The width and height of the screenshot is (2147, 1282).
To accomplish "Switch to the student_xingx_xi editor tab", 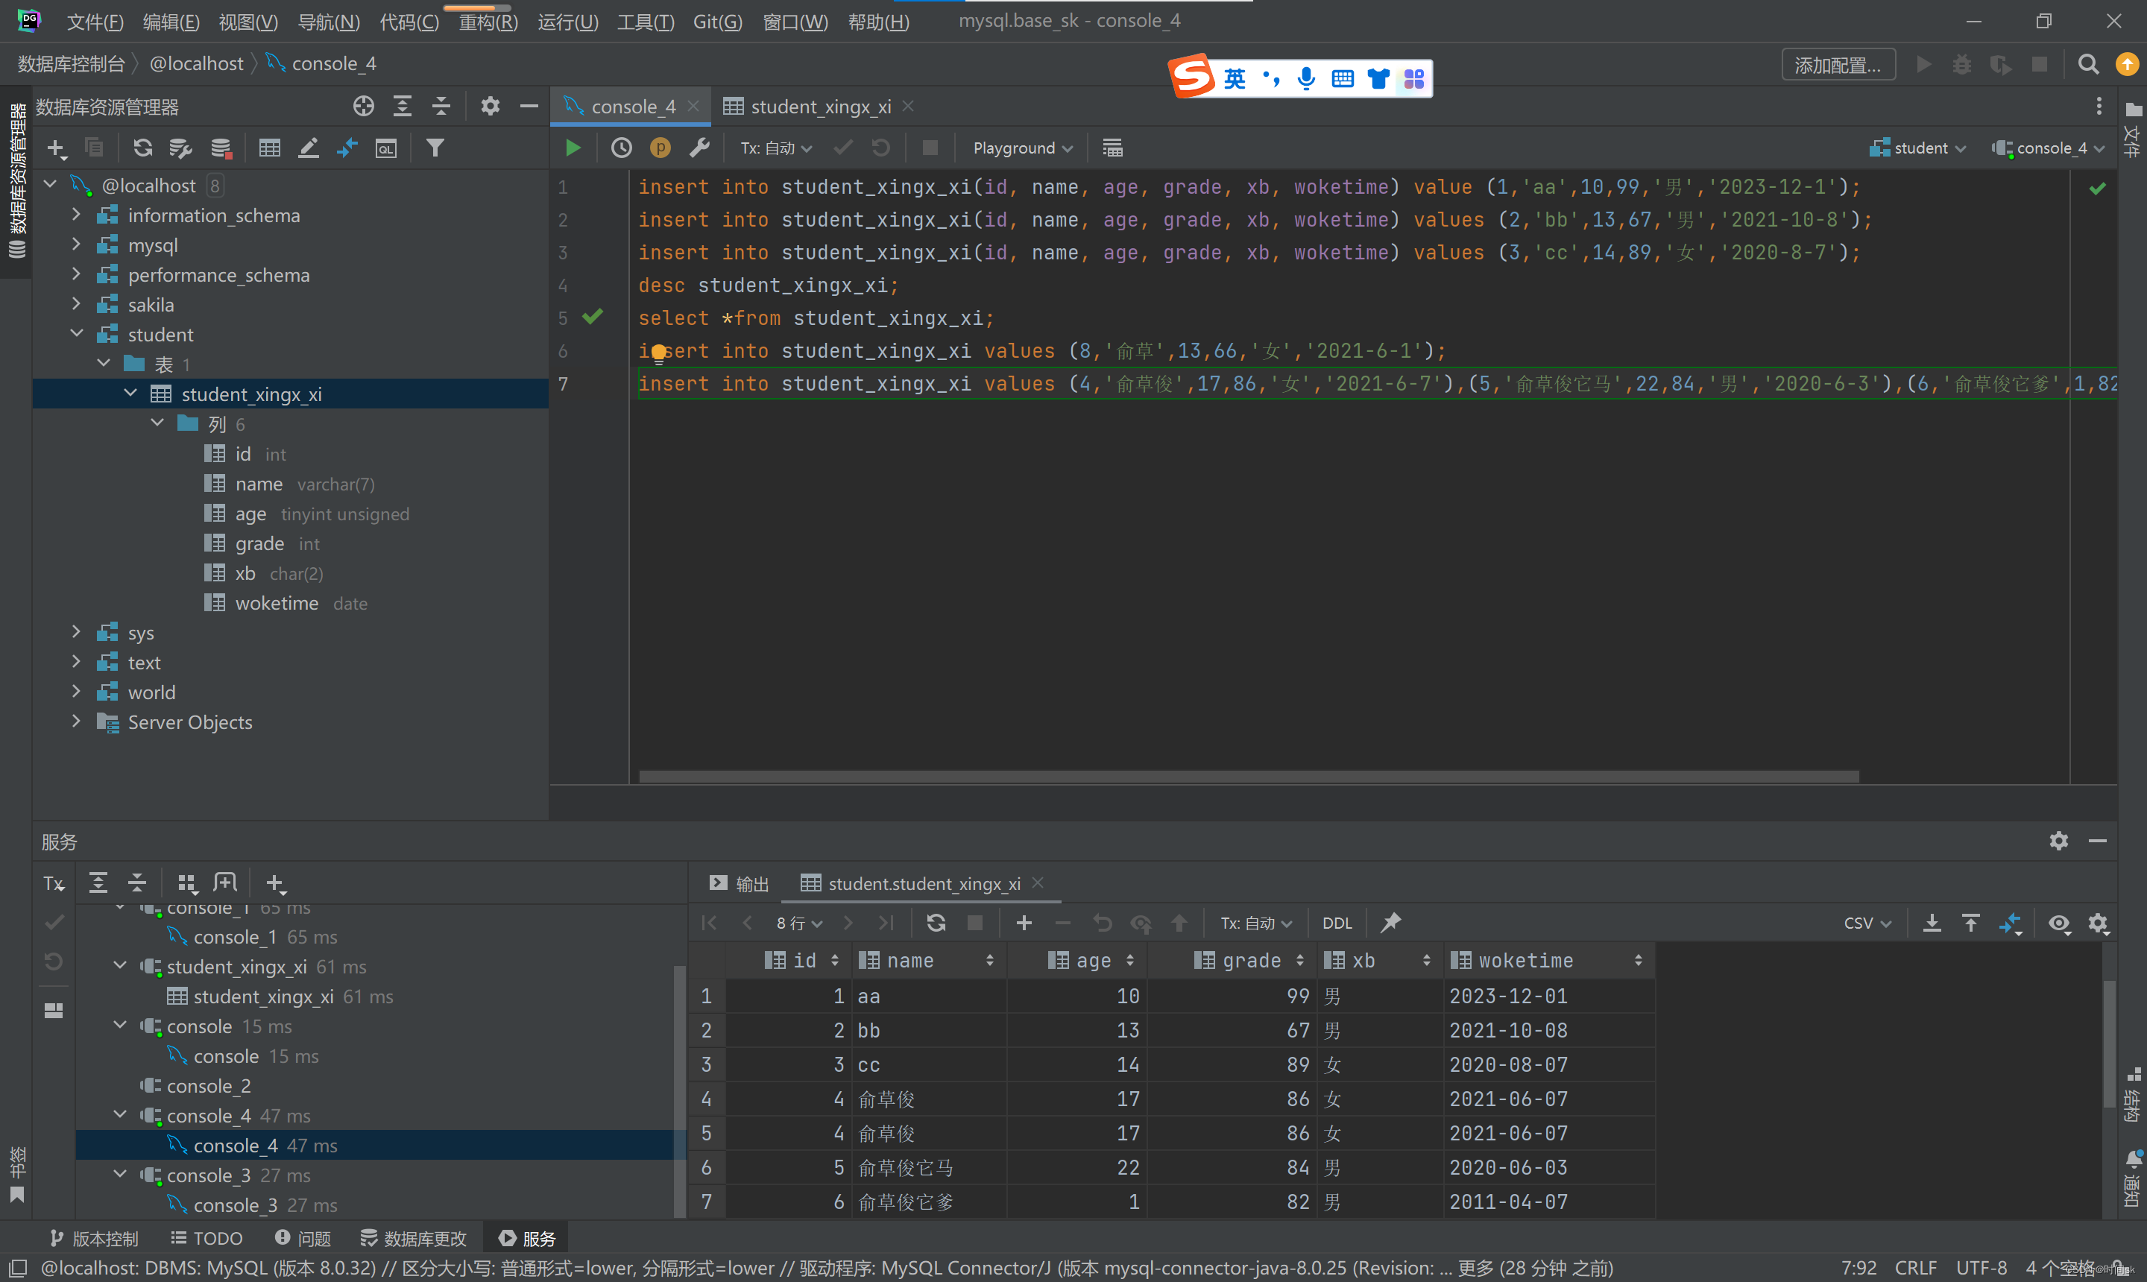I will pyautogui.click(x=819, y=107).
